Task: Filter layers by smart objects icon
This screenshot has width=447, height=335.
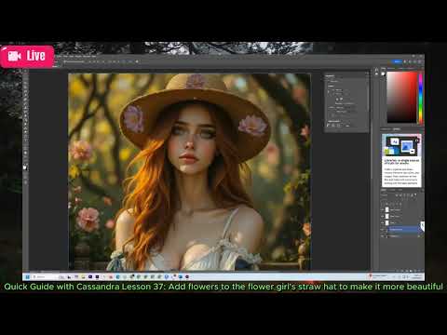Action: 412,195
